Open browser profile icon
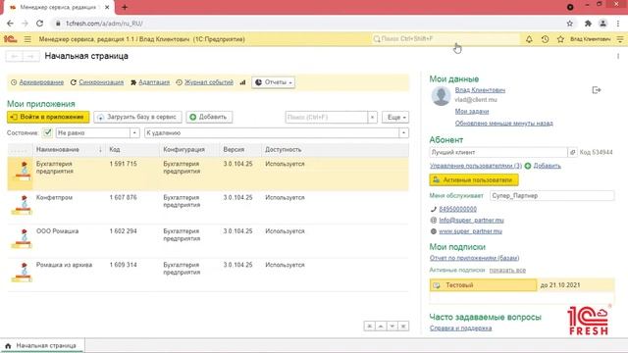Viewport: 628px width, 353px height. click(x=602, y=24)
